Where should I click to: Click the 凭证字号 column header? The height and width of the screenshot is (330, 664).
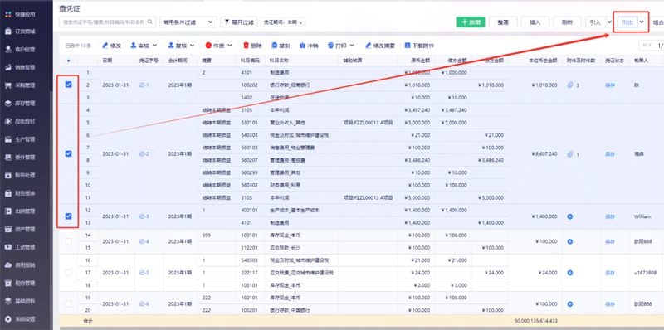pyautogui.click(x=149, y=61)
